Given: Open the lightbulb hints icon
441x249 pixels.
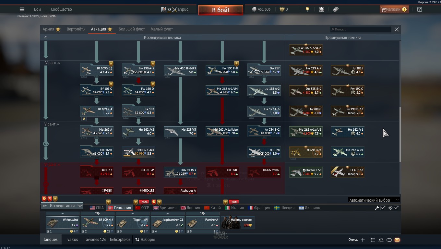Looking at the screenshot, I should click(307, 9).
